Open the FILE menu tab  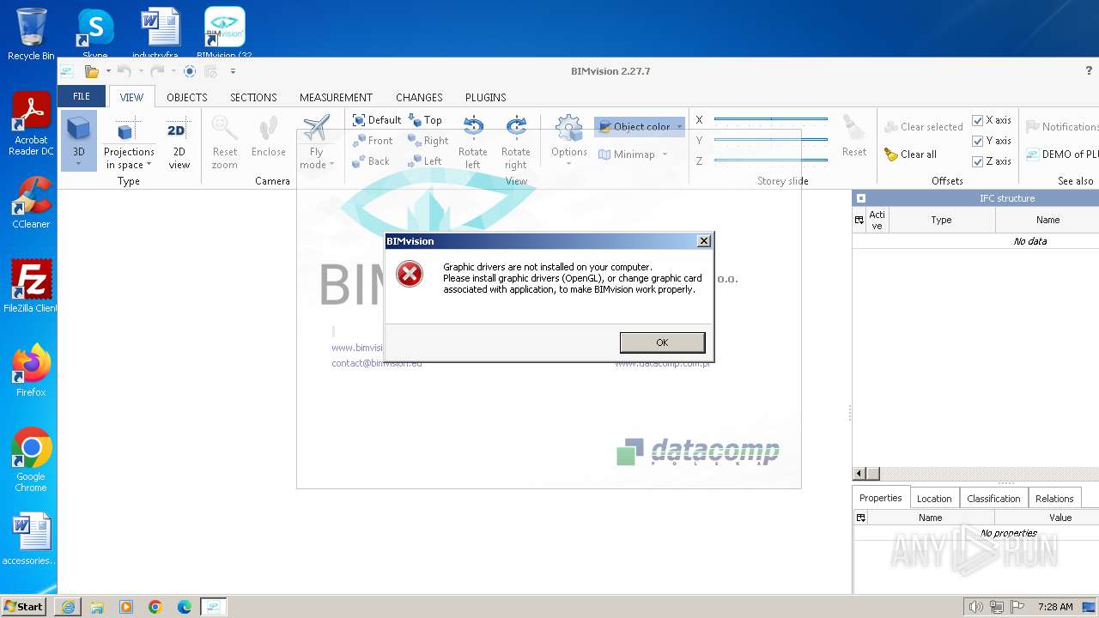point(82,96)
